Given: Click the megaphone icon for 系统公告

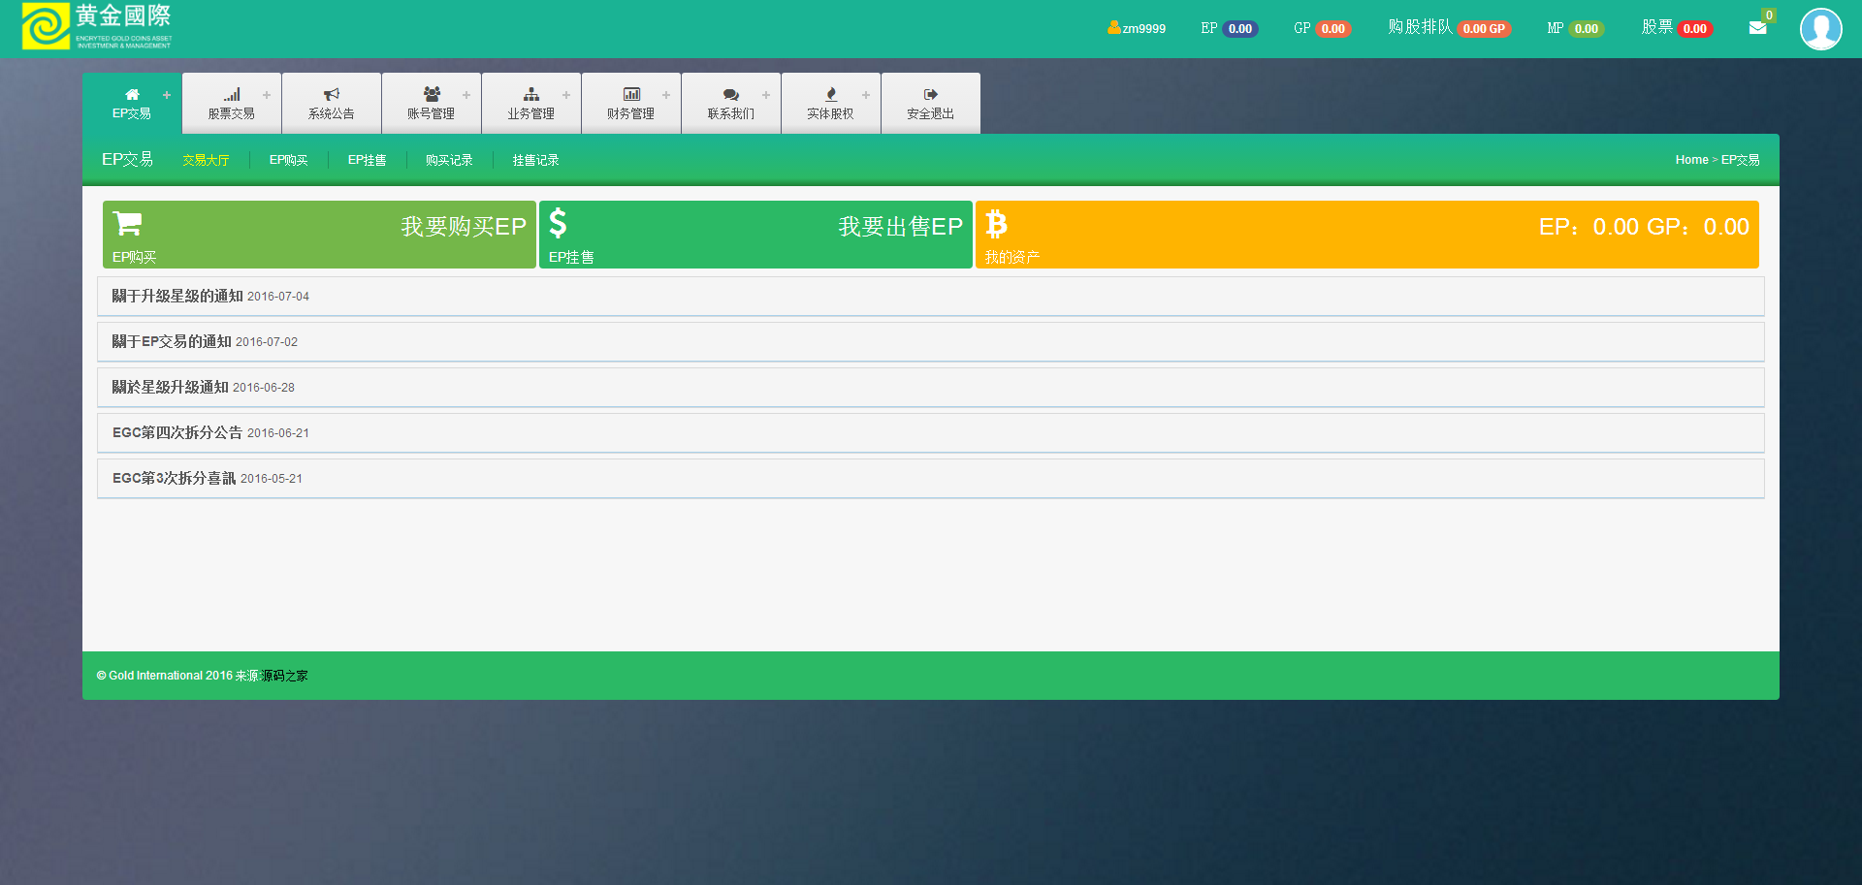Looking at the screenshot, I should [332, 94].
